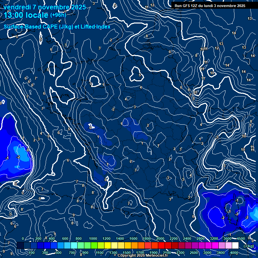Screen dimensions: 258x258
Task: Choose the white swatch at the legend end
Action: pyautogui.click(x=235, y=245)
